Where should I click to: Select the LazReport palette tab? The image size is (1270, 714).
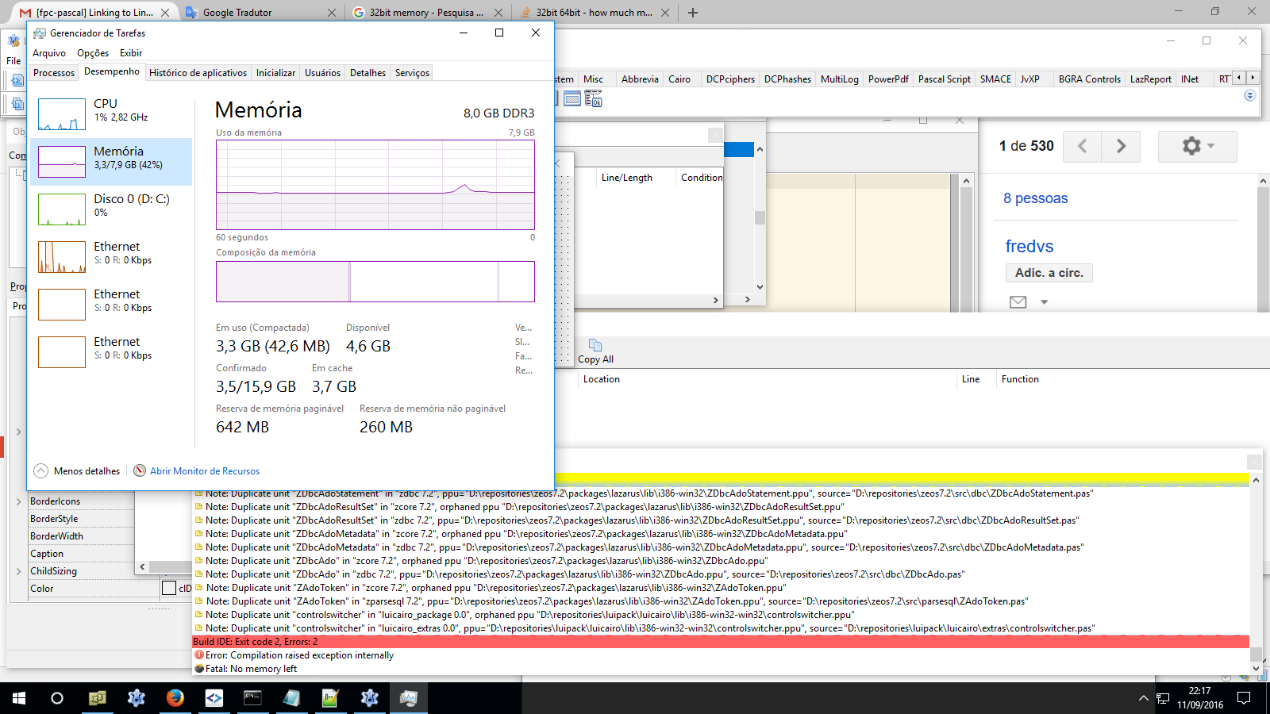[x=1151, y=79]
